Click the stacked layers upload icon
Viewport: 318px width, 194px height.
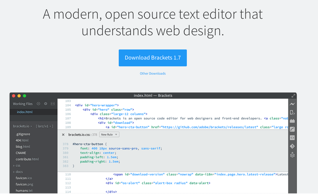[292, 155]
